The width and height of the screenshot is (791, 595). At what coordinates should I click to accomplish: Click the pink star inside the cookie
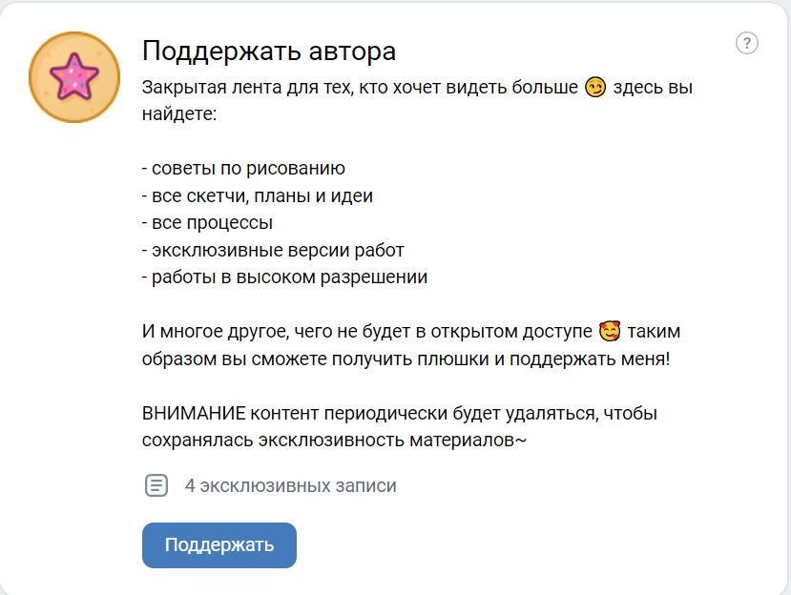point(74,76)
